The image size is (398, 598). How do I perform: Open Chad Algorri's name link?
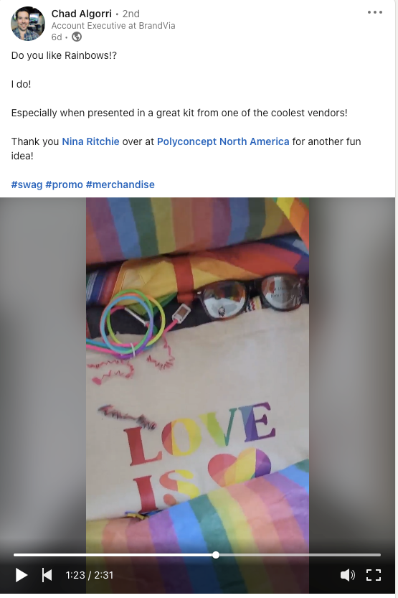[82, 14]
